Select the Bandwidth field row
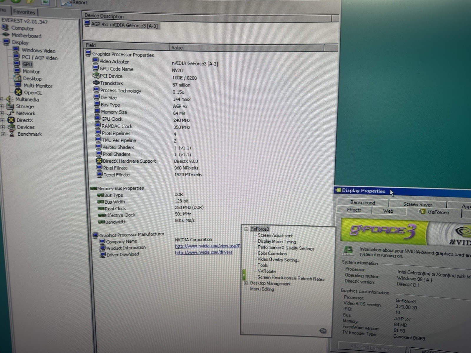 click(x=116, y=222)
